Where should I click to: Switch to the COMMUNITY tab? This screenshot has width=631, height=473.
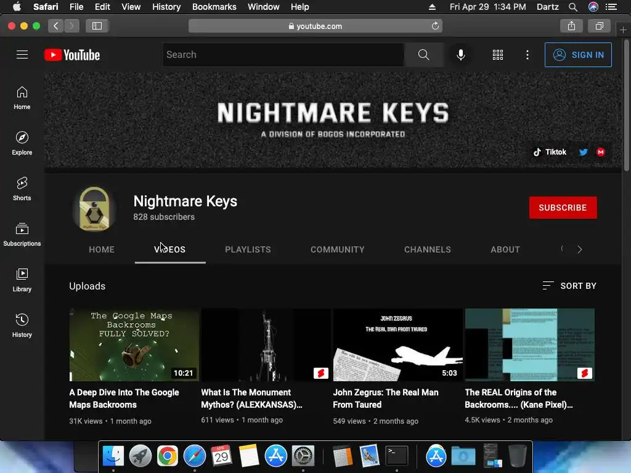click(x=337, y=249)
